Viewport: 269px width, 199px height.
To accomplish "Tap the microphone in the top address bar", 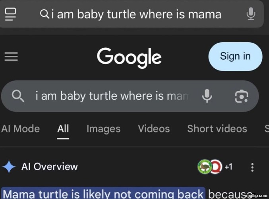I will coord(250,14).
